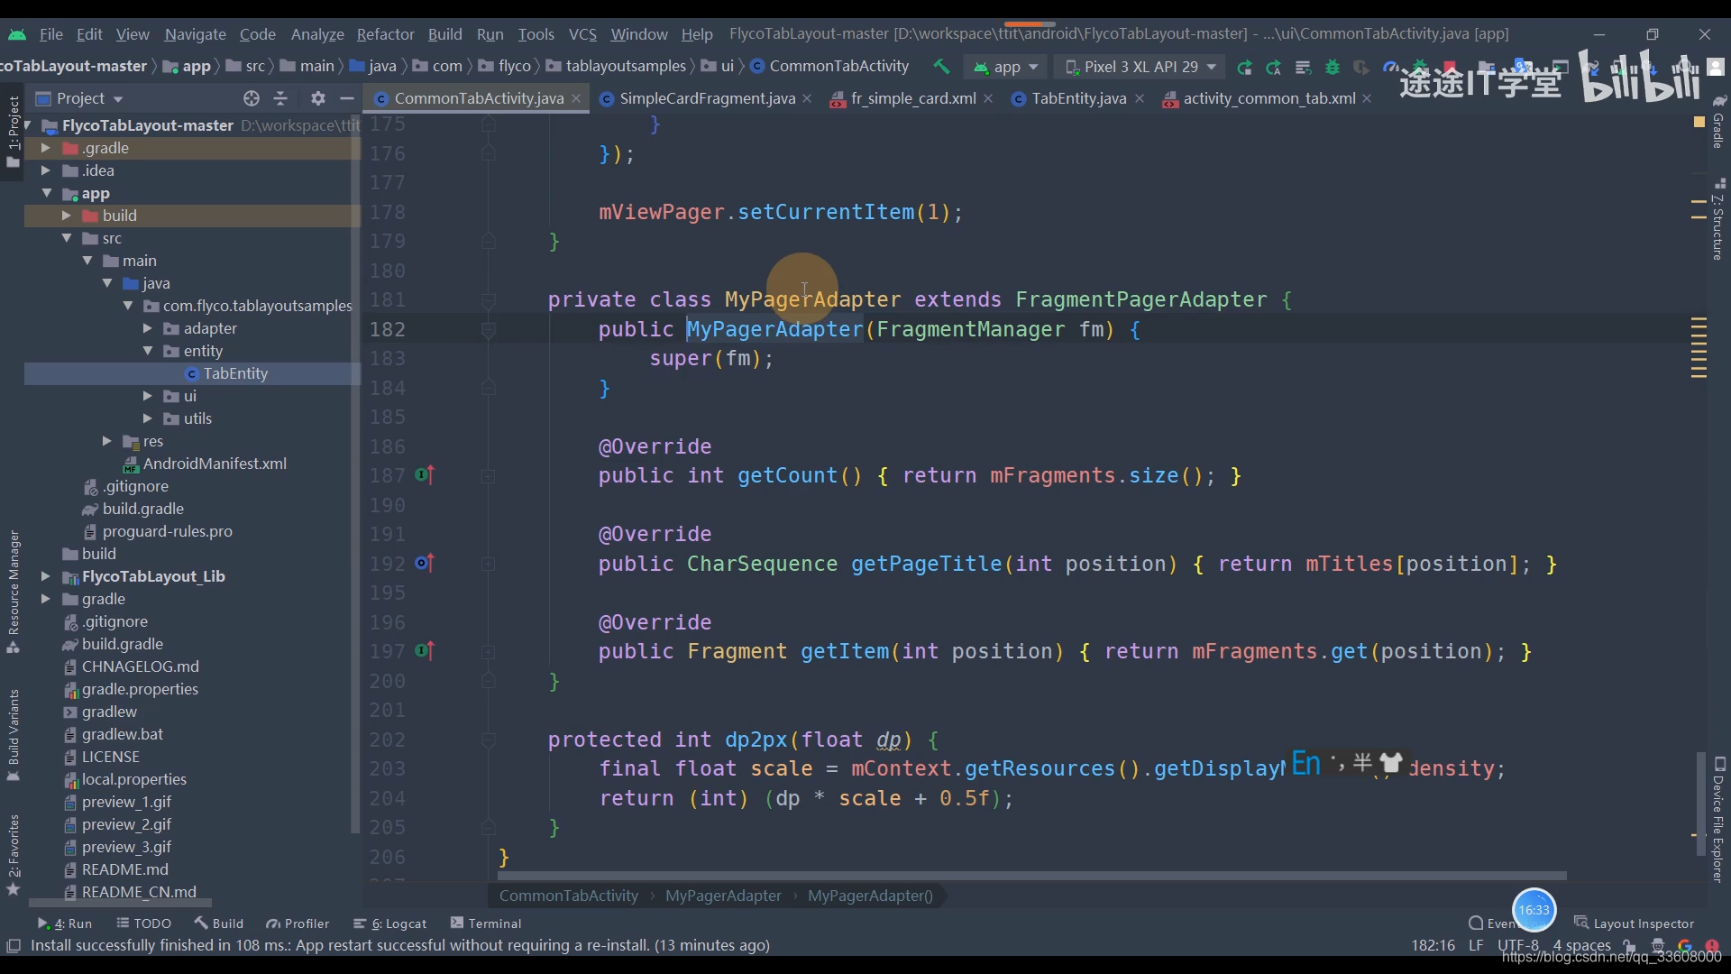
Task: Open the Build menu
Action: pyautogui.click(x=444, y=34)
